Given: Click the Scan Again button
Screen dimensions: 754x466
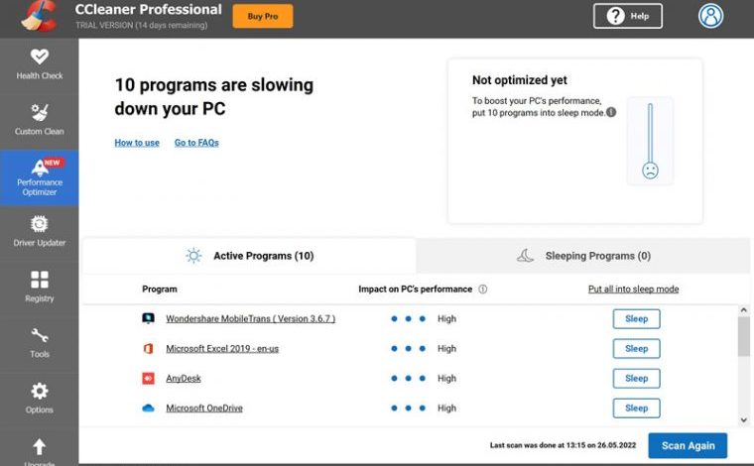Looking at the screenshot, I should [x=688, y=445].
